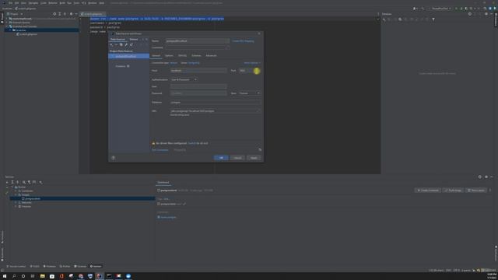The image size is (498, 280).
Task: Hide the Project panel with the minus icon
Action: (76, 14)
